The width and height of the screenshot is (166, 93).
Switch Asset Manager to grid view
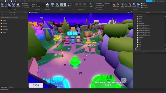point(15,14)
